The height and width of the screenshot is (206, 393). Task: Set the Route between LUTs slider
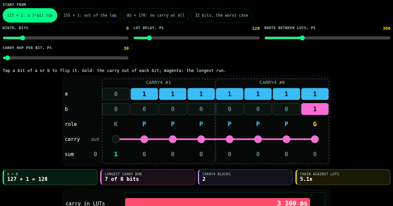click(327, 38)
